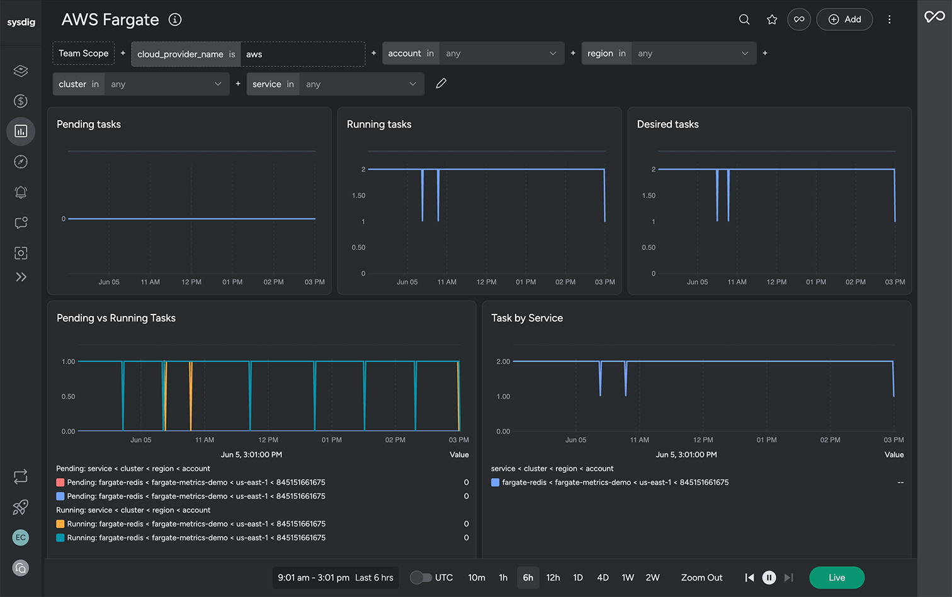
Task: Select the 6h time range
Action: pos(528,577)
